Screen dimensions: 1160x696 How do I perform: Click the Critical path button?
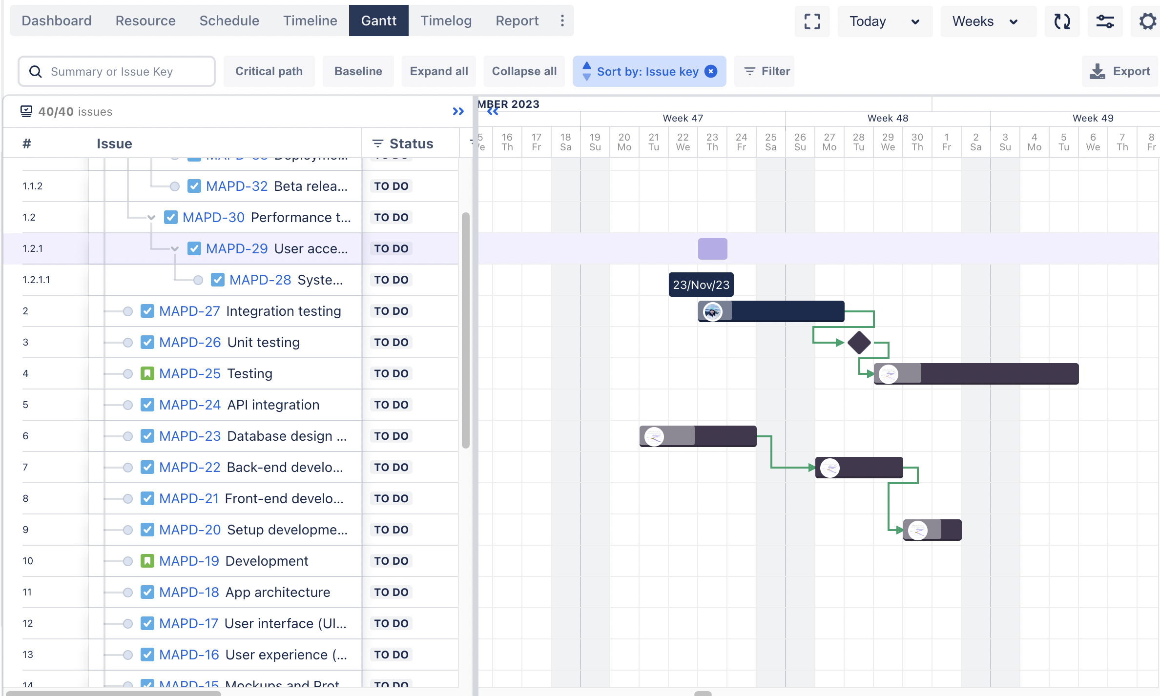pos(269,71)
